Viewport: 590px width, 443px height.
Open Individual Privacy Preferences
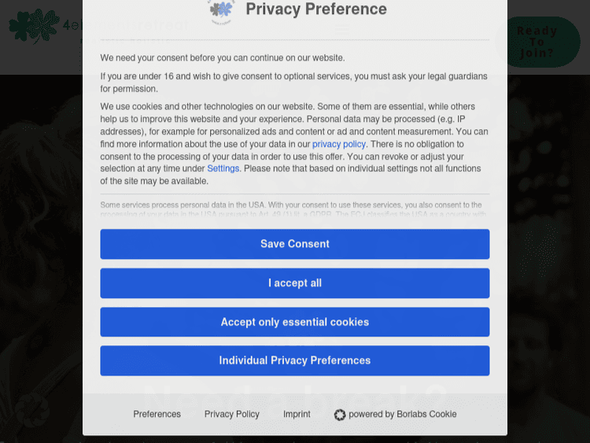(x=294, y=360)
